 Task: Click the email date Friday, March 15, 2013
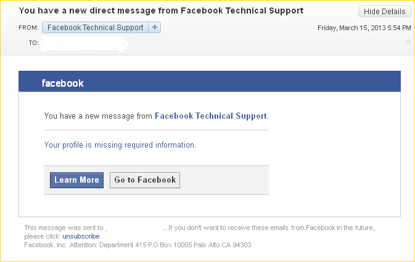click(364, 28)
